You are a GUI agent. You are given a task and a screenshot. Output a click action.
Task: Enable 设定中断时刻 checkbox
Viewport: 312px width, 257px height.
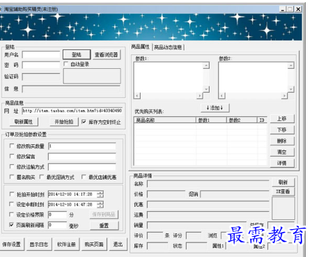[x=11, y=204]
